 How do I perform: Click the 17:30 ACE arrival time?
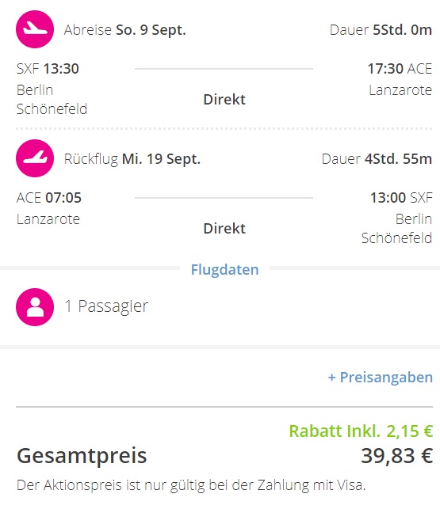400,69
